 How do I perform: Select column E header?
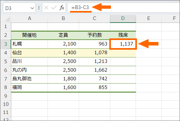click(148, 19)
